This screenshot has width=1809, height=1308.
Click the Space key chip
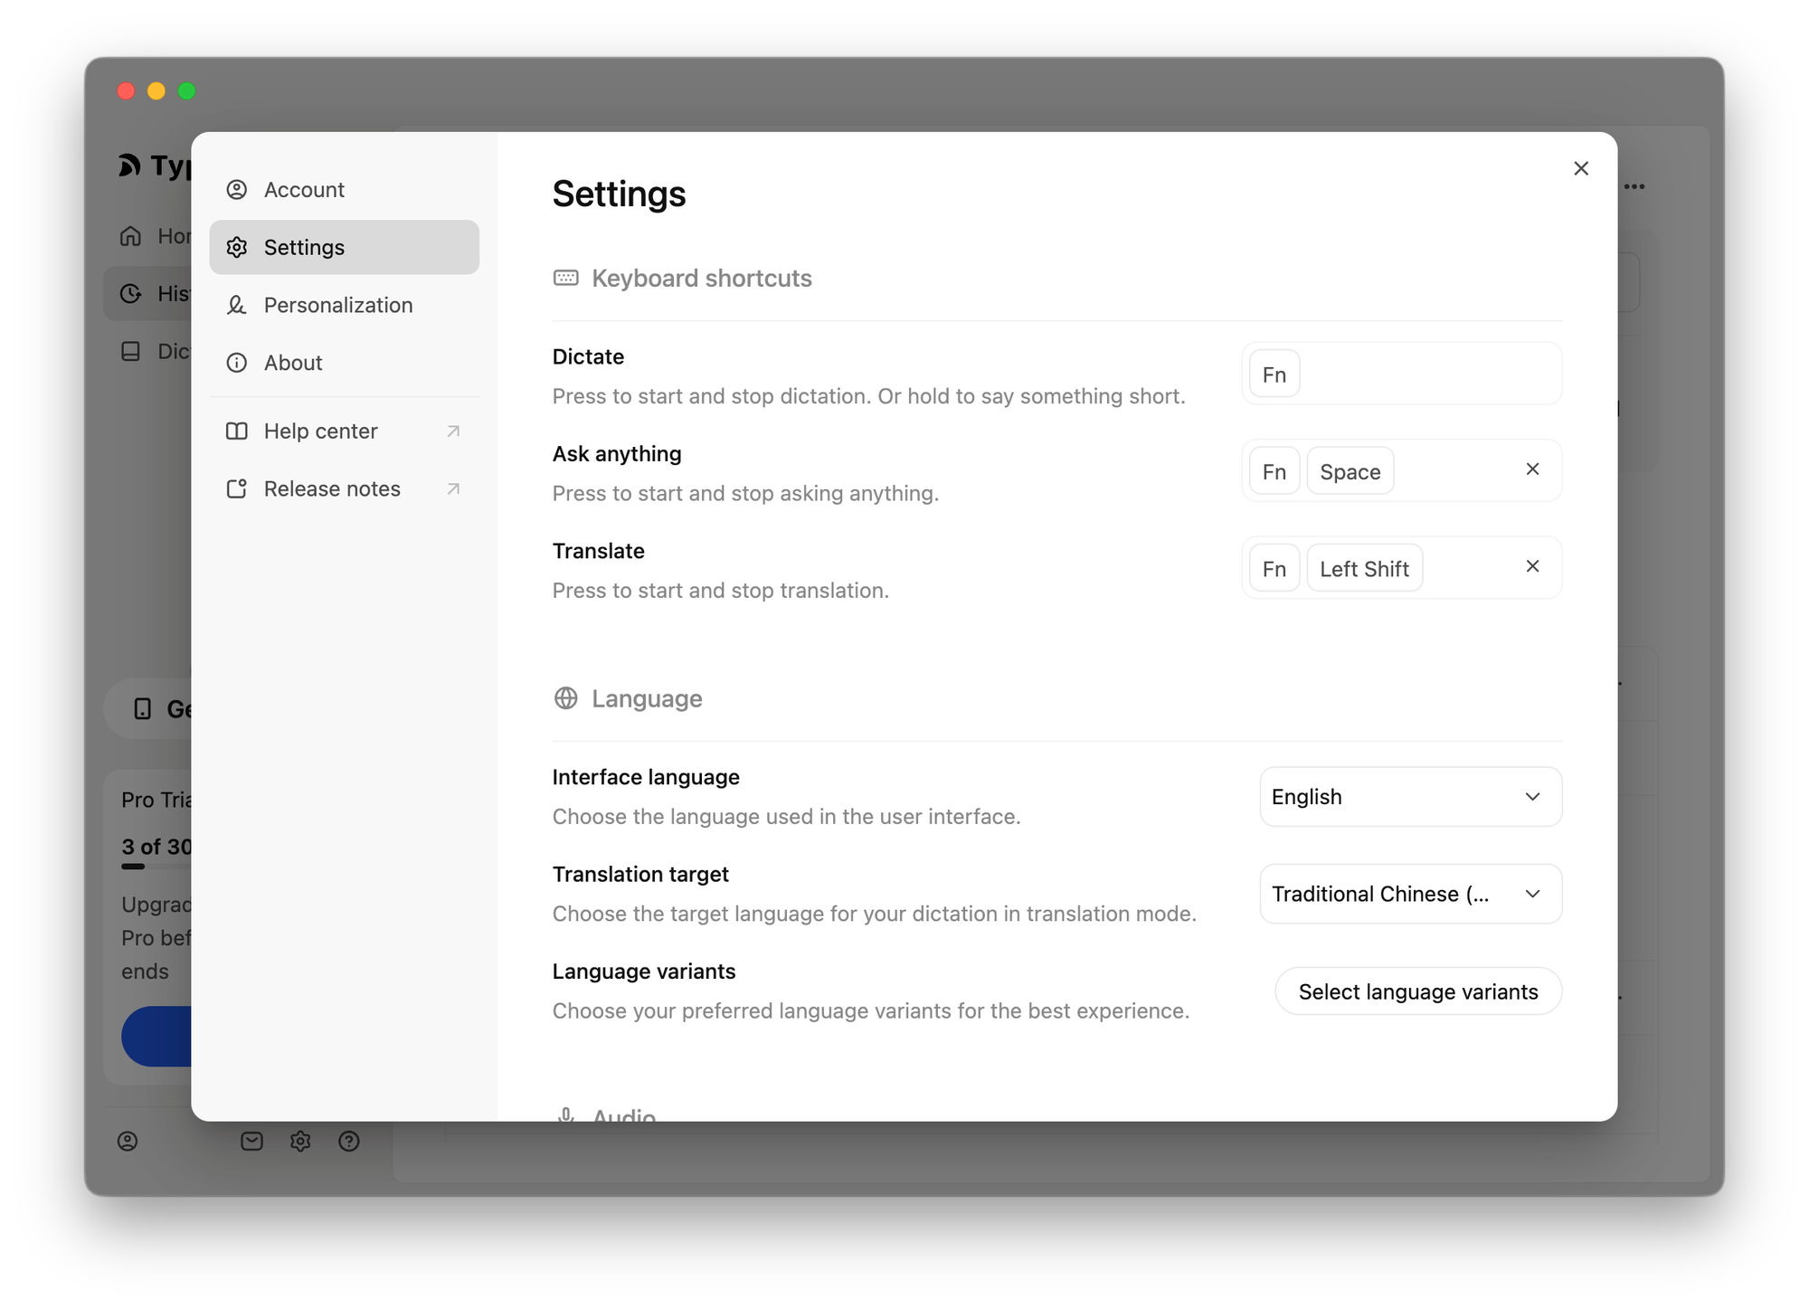1350,472
